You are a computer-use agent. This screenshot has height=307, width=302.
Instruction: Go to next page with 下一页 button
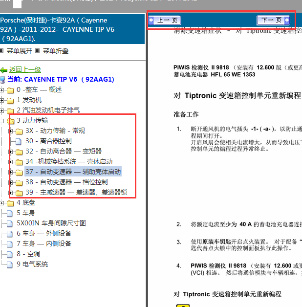point(274,20)
